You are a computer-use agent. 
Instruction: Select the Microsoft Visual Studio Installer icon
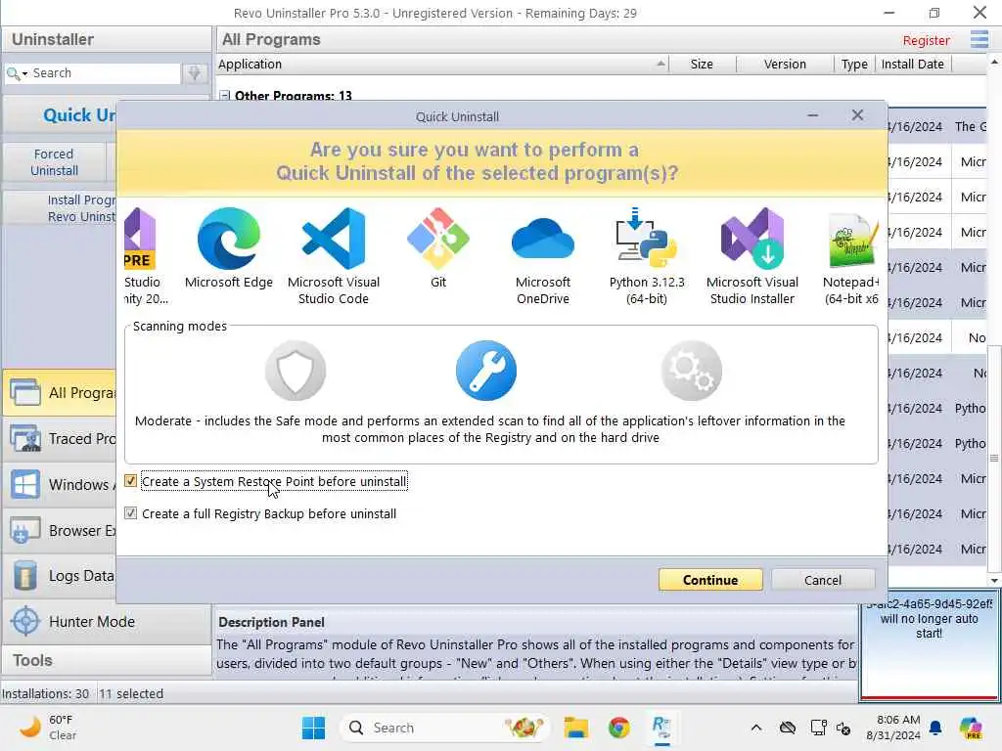(x=752, y=239)
